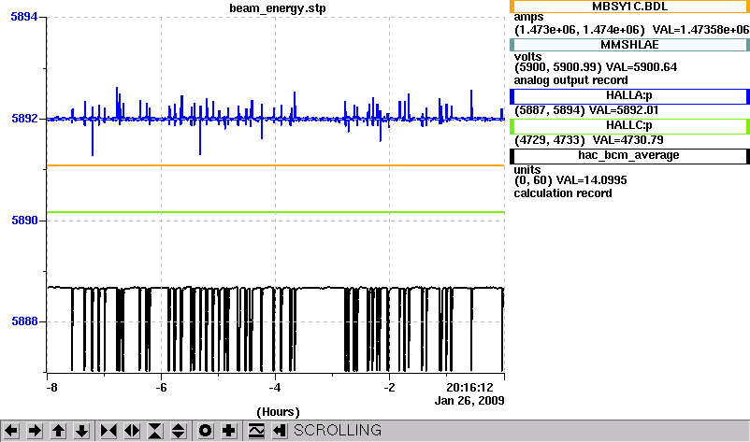Pan the graph right with right arrow

coord(35,431)
